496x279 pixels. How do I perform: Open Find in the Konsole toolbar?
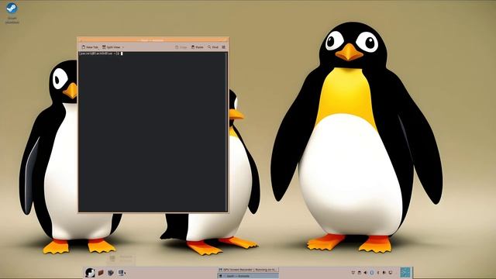(x=213, y=47)
